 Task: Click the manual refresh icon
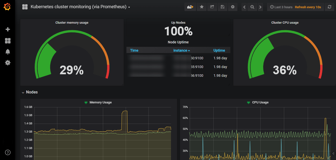pyautogui.click(x=329, y=7)
